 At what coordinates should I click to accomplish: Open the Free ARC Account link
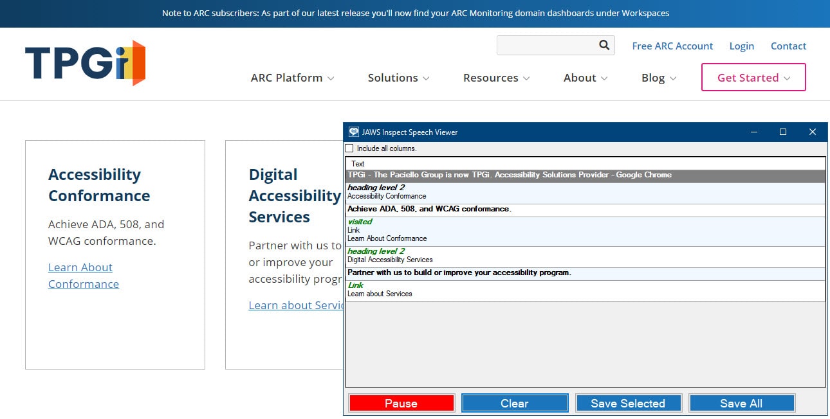pos(672,46)
